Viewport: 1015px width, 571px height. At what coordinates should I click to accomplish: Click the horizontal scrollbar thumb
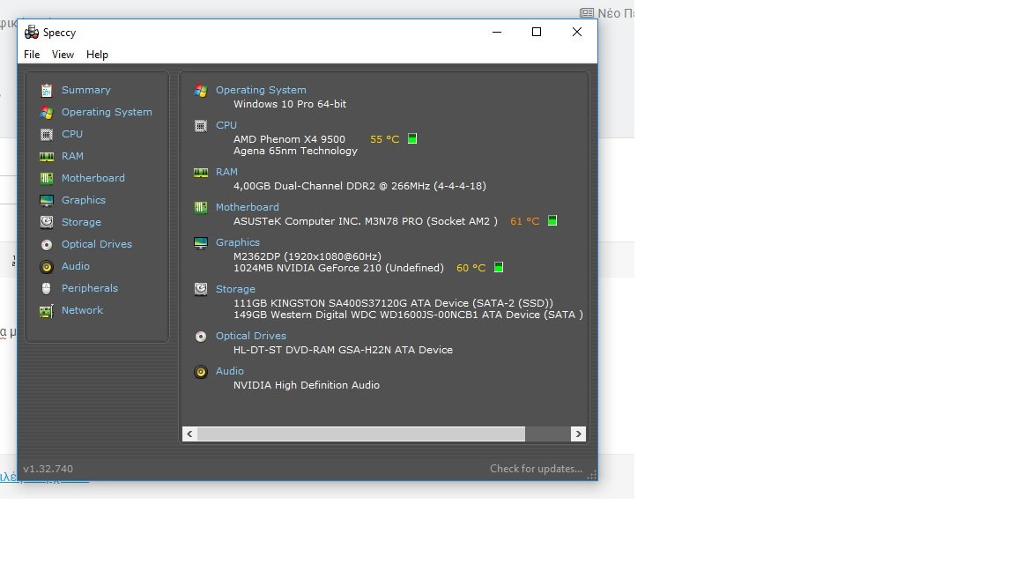[x=361, y=434]
